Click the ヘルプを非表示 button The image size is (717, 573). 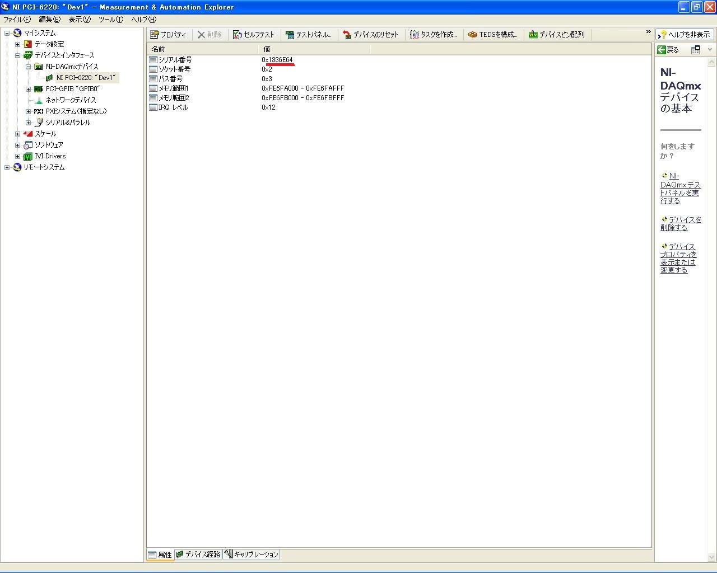click(x=685, y=35)
